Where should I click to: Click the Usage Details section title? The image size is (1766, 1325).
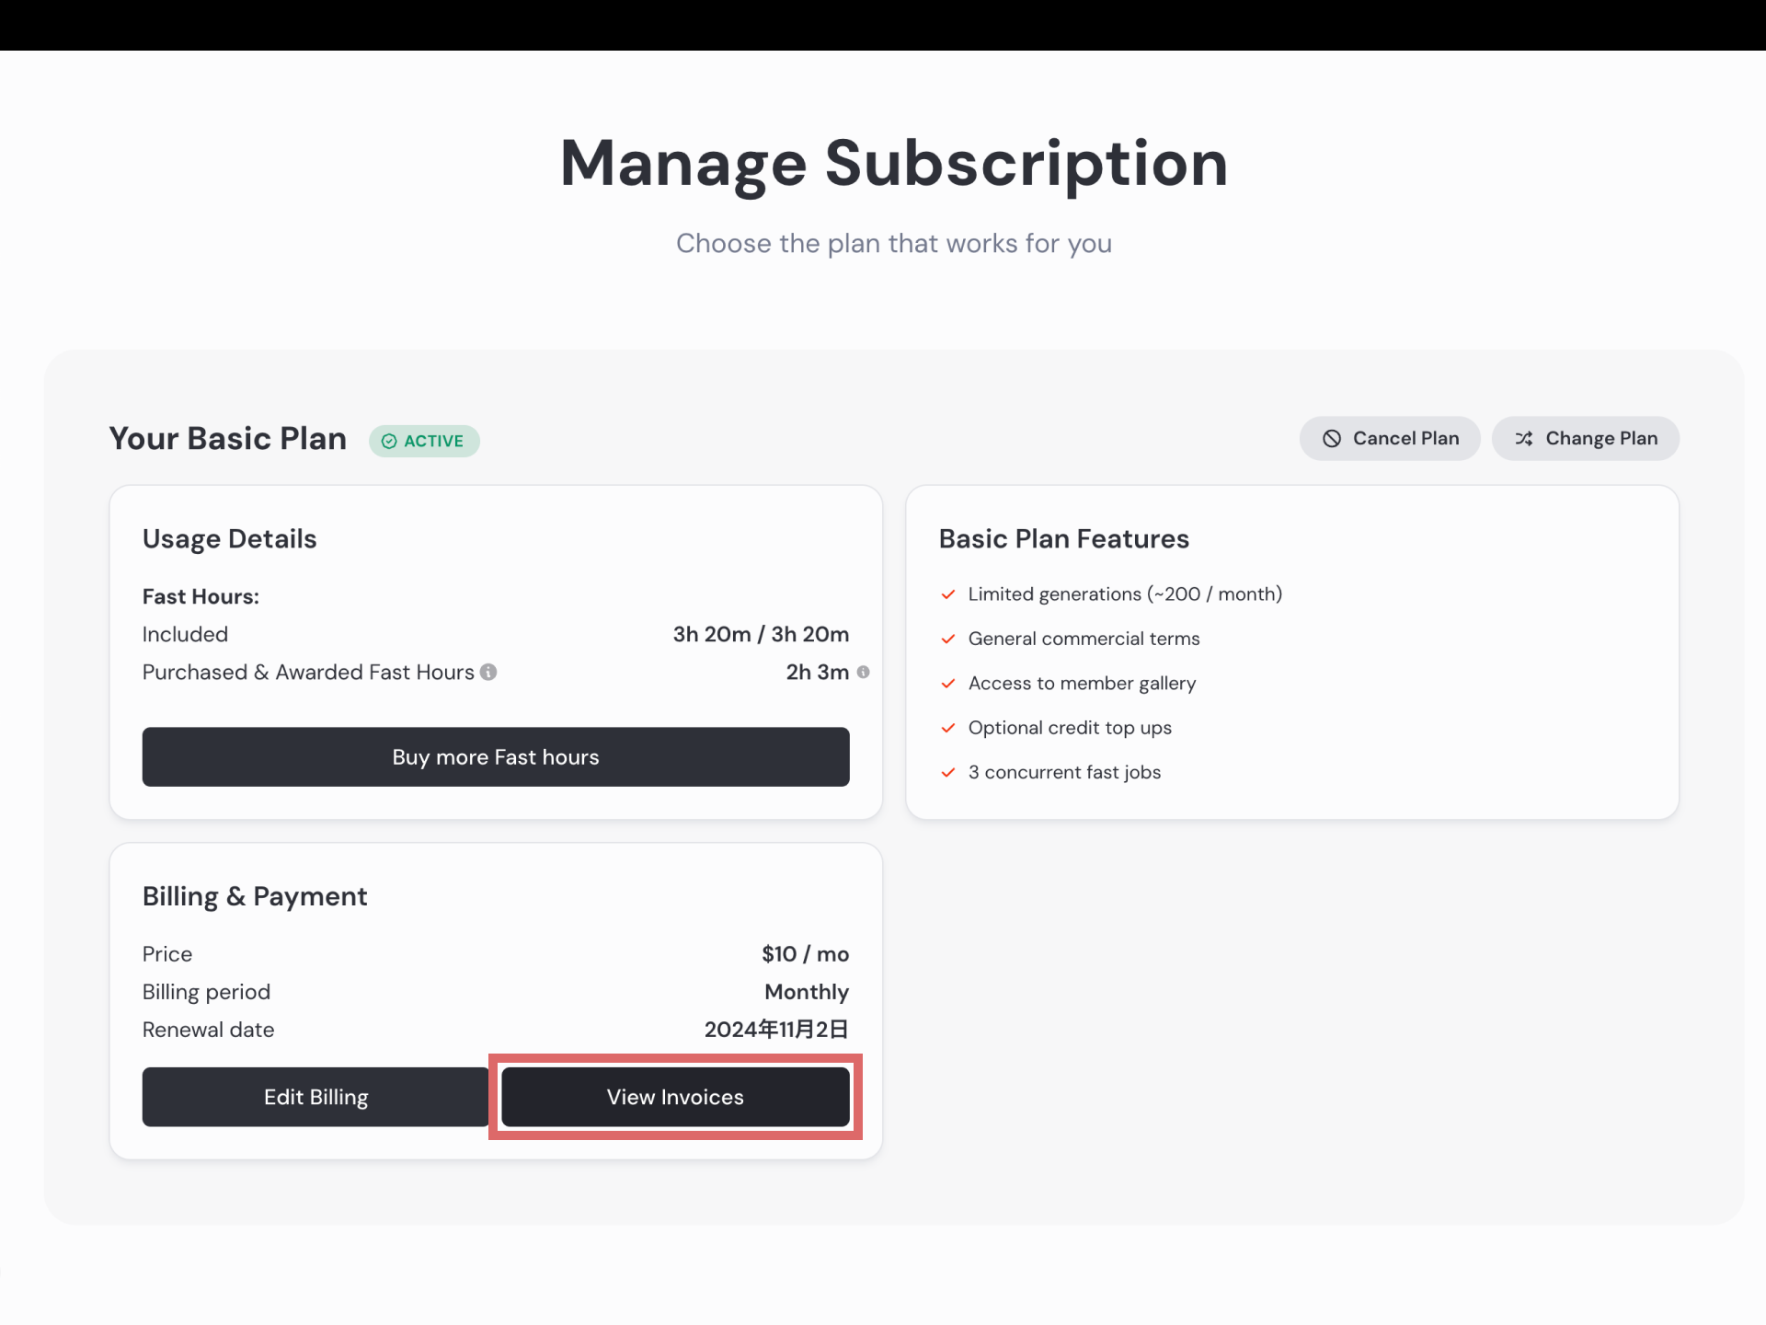pos(230,539)
